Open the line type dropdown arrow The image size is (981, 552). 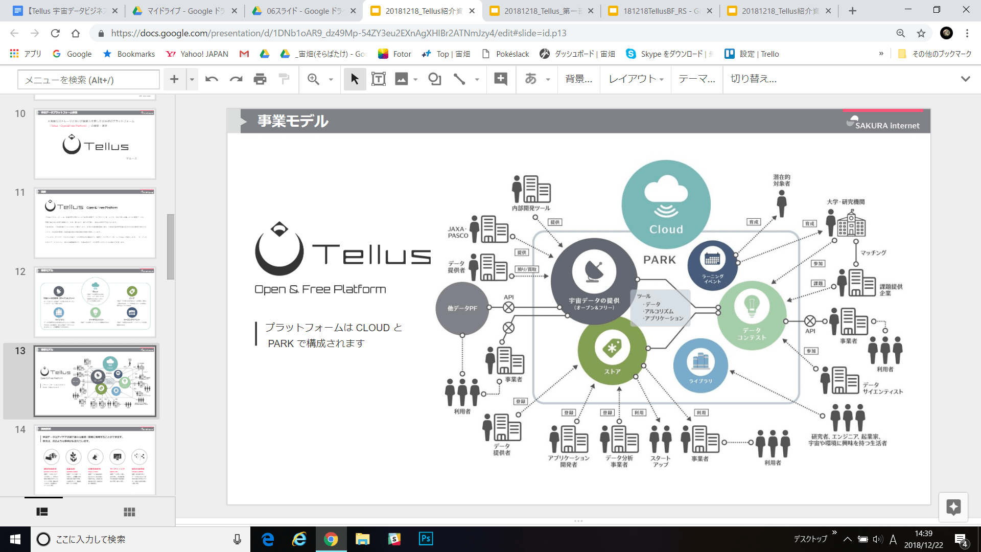point(477,79)
